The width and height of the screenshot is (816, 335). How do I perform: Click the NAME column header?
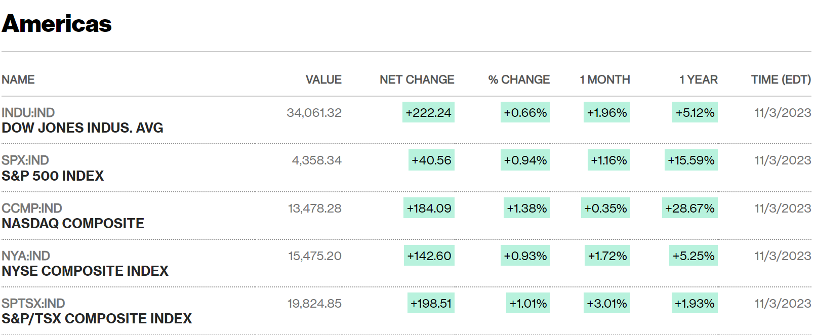(x=18, y=80)
